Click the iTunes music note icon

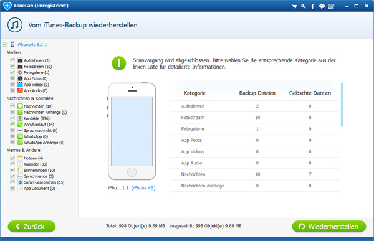(15, 25)
